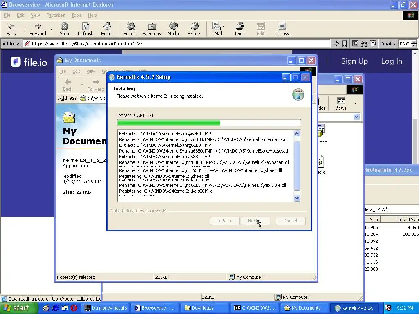Click the first quick launch icon beside Start

(x=46, y=308)
